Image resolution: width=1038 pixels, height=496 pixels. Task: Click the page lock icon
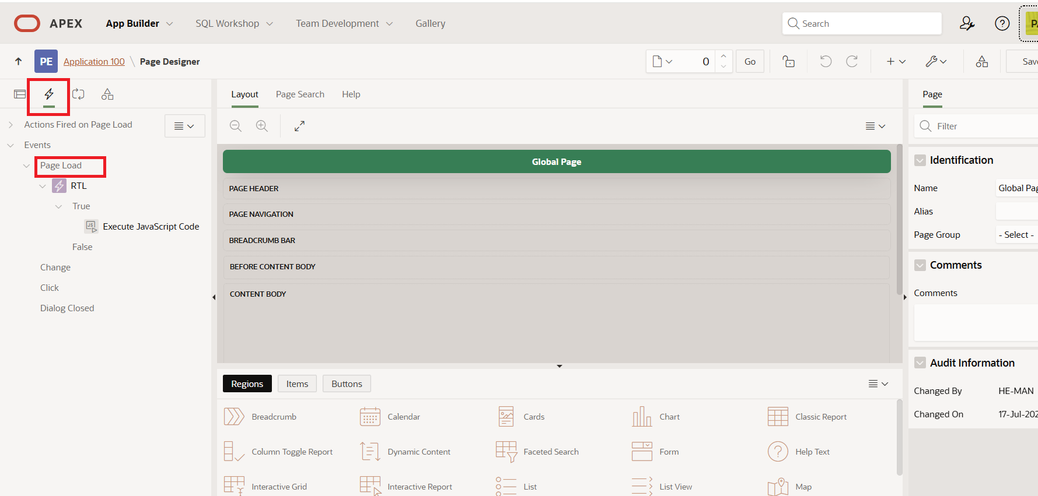point(789,62)
